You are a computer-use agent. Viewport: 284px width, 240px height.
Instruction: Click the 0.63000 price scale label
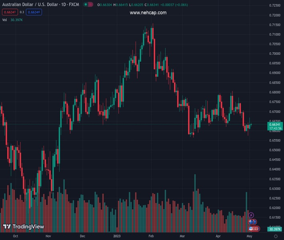tap(275, 188)
